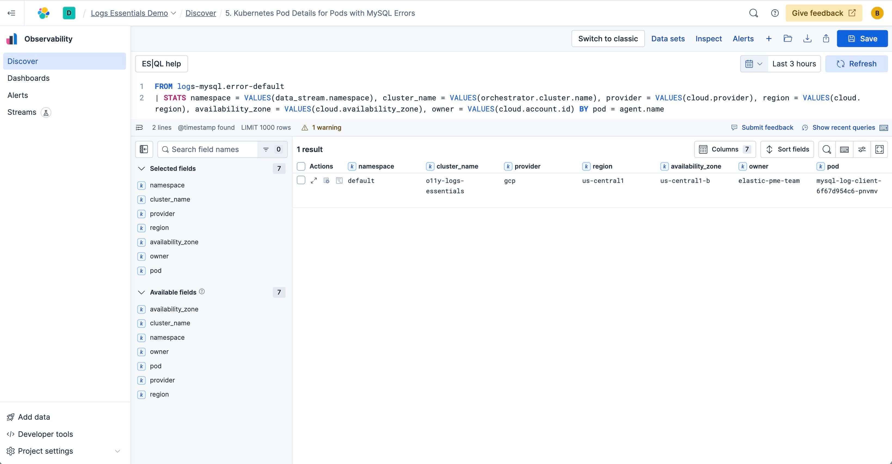Collapse the navigation sidebar with back arrow
Viewport: 892px width, 464px height.
click(x=11, y=13)
